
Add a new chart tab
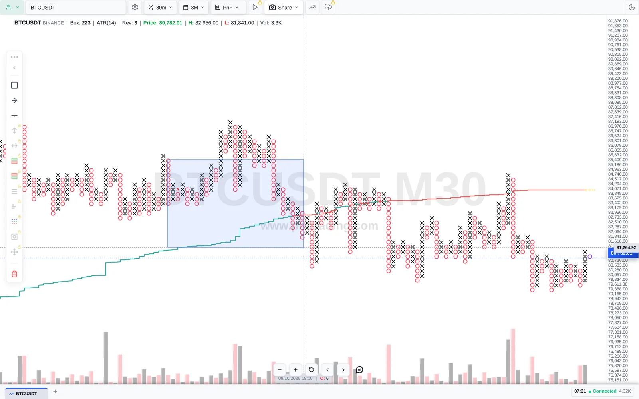click(55, 391)
